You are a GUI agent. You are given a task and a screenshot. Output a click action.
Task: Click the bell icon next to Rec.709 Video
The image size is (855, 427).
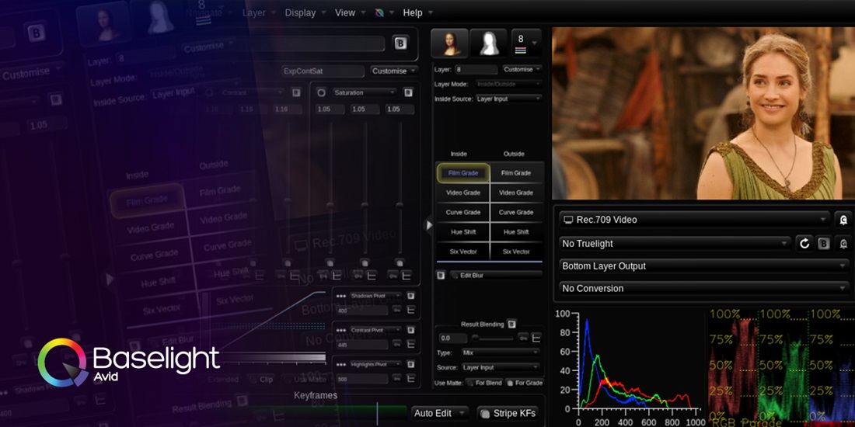843,220
